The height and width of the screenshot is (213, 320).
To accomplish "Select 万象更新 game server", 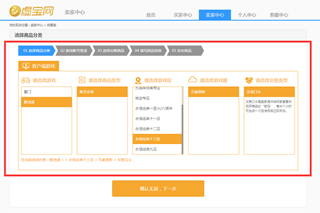I will pos(214,92).
